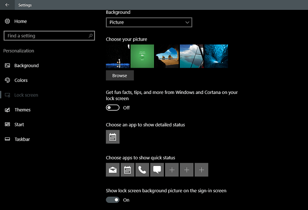Select the green picture thumbnail
This screenshot has height=210, width=308.
coord(142,56)
